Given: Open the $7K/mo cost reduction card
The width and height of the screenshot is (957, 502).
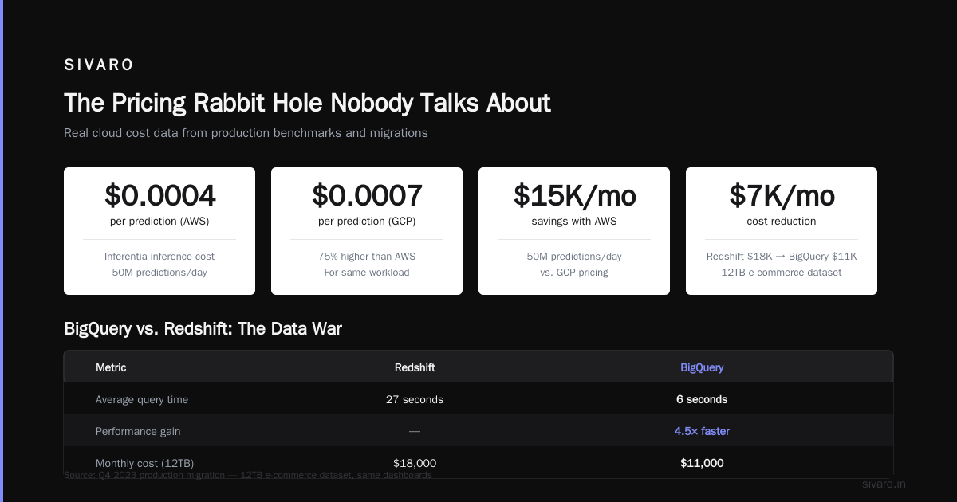Looking at the screenshot, I should click(782, 231).
